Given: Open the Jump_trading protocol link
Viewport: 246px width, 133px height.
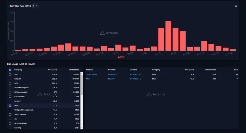Looking at the screenshot, I should tap(92, 75).
